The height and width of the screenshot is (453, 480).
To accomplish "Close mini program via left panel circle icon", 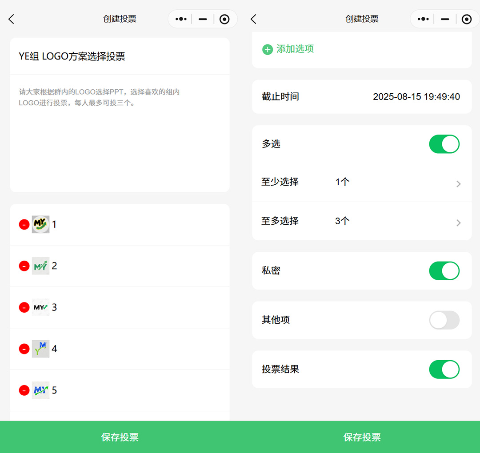I will [x=225, y=19].
